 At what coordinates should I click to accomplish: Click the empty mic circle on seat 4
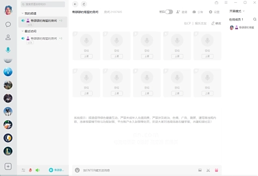(x=177, y=40)
